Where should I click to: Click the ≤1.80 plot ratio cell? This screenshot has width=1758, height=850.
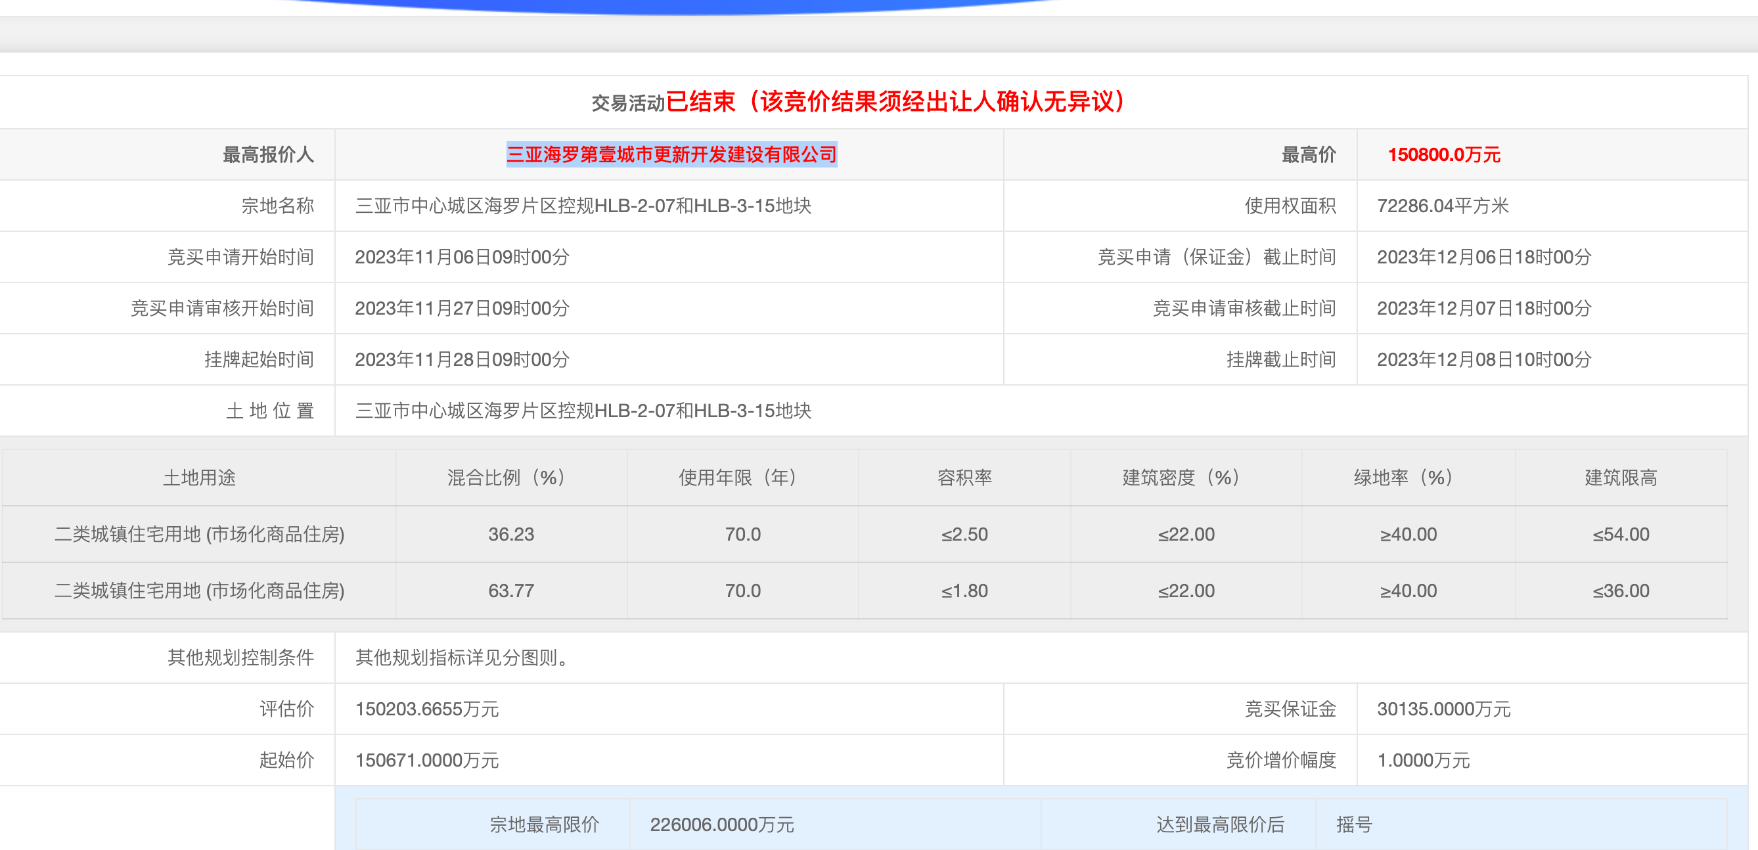click(964, 591)
